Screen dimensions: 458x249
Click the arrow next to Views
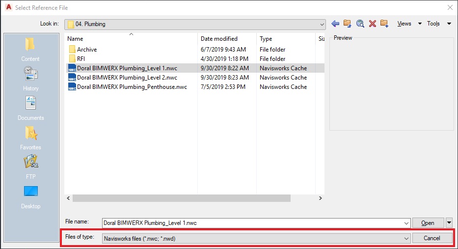(420, 24)
